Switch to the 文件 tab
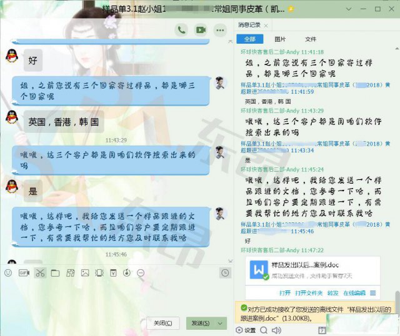400x336 pixels. click(x=311, y=39)
